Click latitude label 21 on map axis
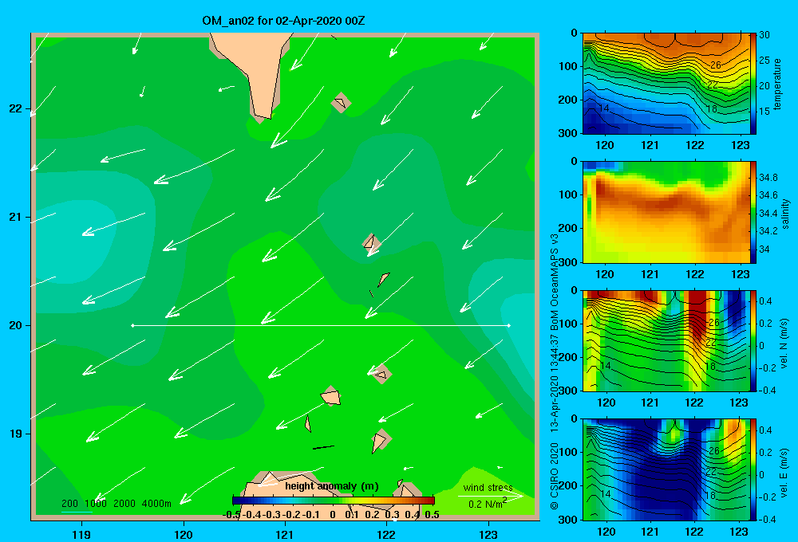Viewport: 798px width, 542px height. pos(16,217)
